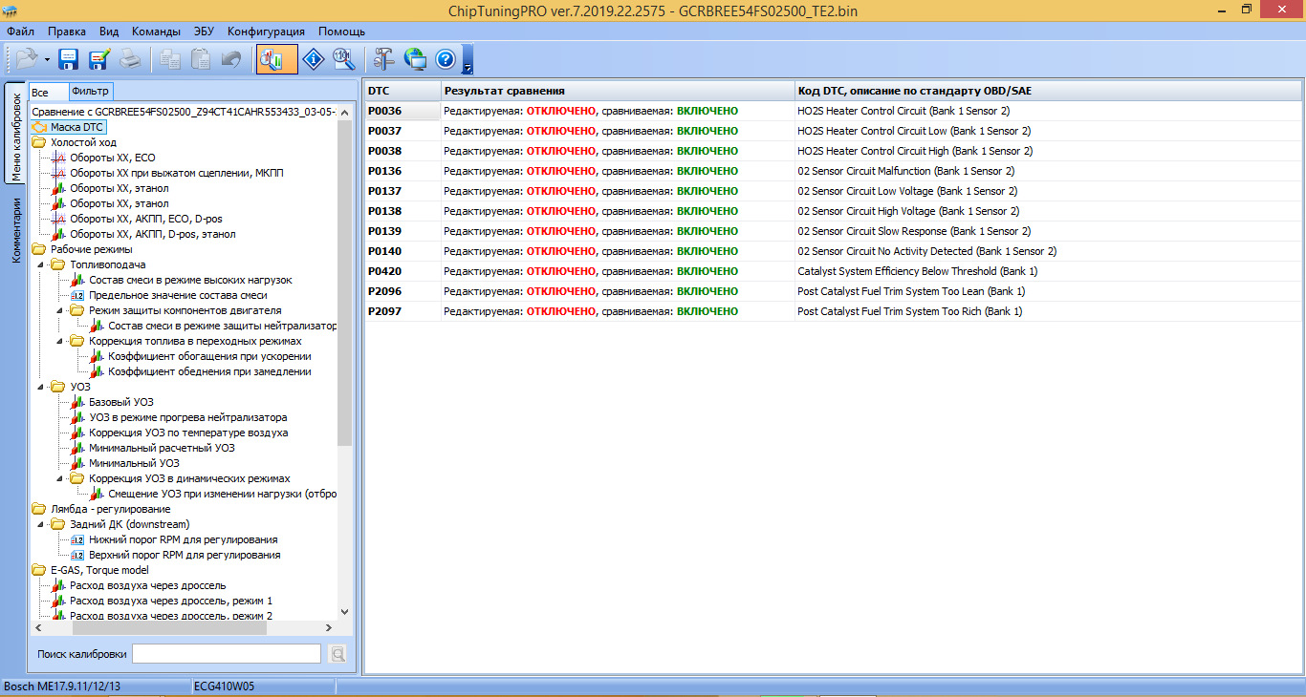
Task: Open the Вид menu
Action: click(x=109, y=32)
